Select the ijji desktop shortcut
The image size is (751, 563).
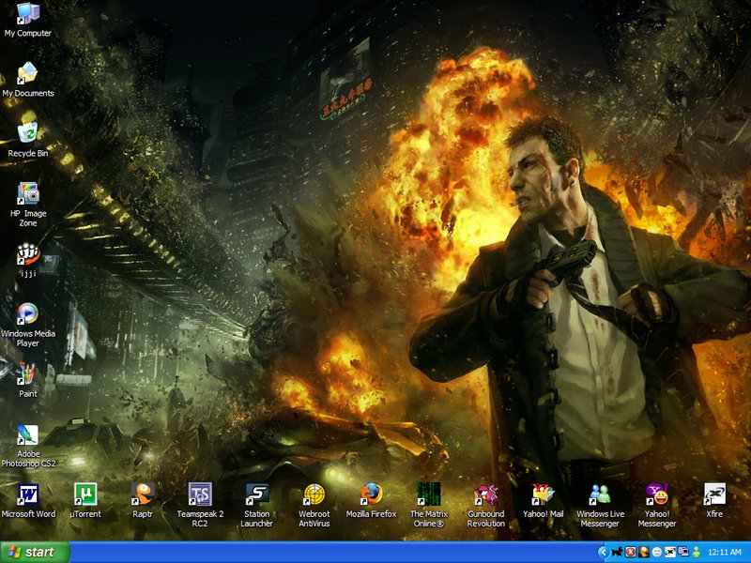coord(28,260)
